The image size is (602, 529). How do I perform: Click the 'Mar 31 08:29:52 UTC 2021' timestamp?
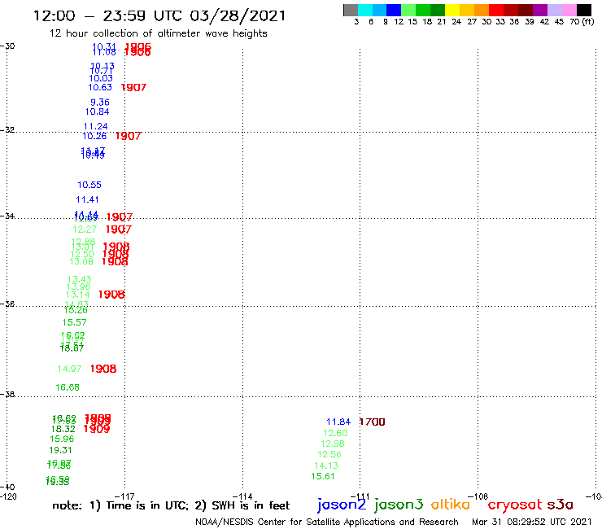pyautogui.click(x=532, y=522)
